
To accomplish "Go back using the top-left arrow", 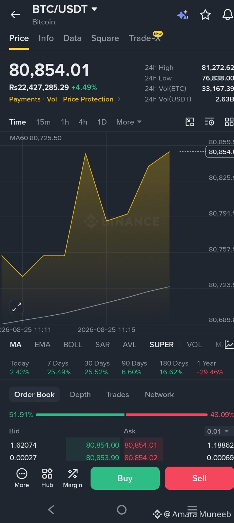I will pos(16,15).
